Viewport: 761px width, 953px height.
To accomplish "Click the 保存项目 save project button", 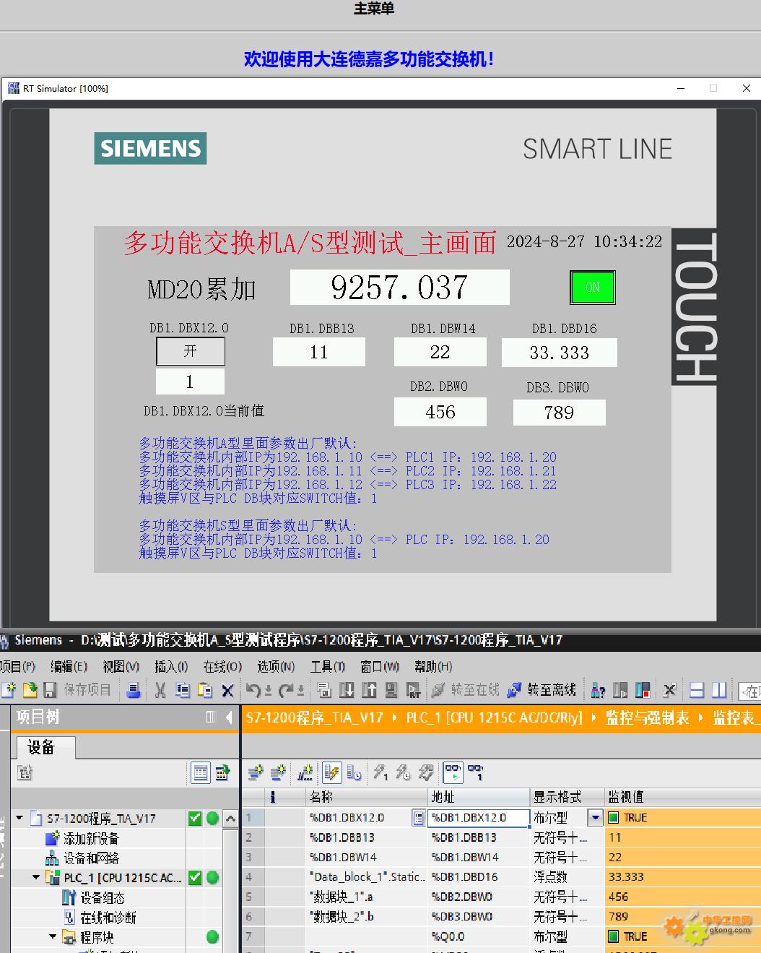I will (x=77, y=690).
